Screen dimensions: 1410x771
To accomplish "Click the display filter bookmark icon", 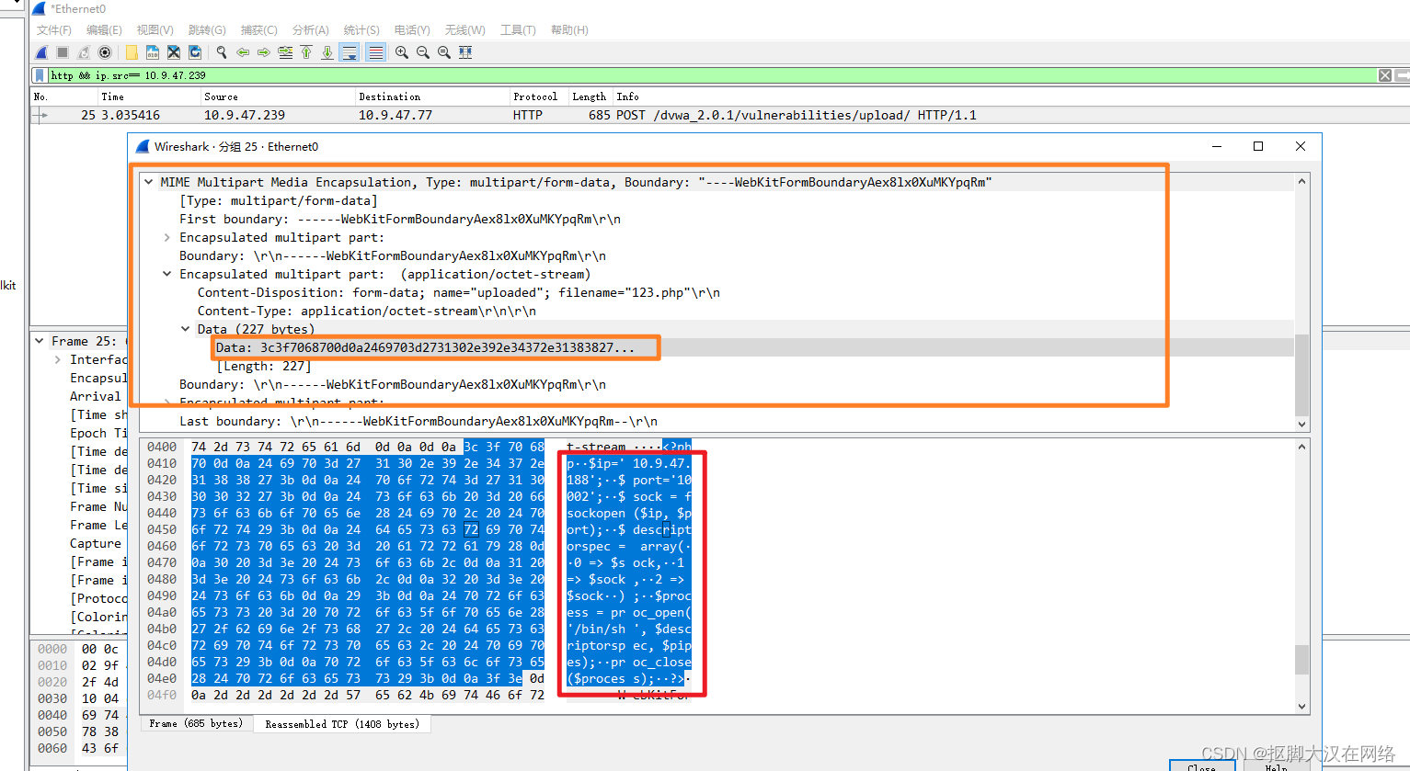I will click(39, 75).
